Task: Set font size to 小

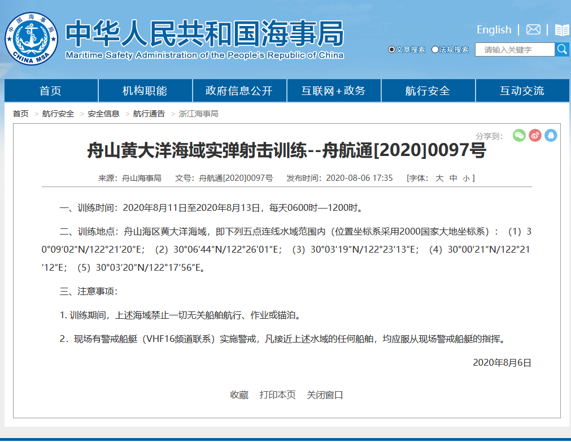Action: 466,178
